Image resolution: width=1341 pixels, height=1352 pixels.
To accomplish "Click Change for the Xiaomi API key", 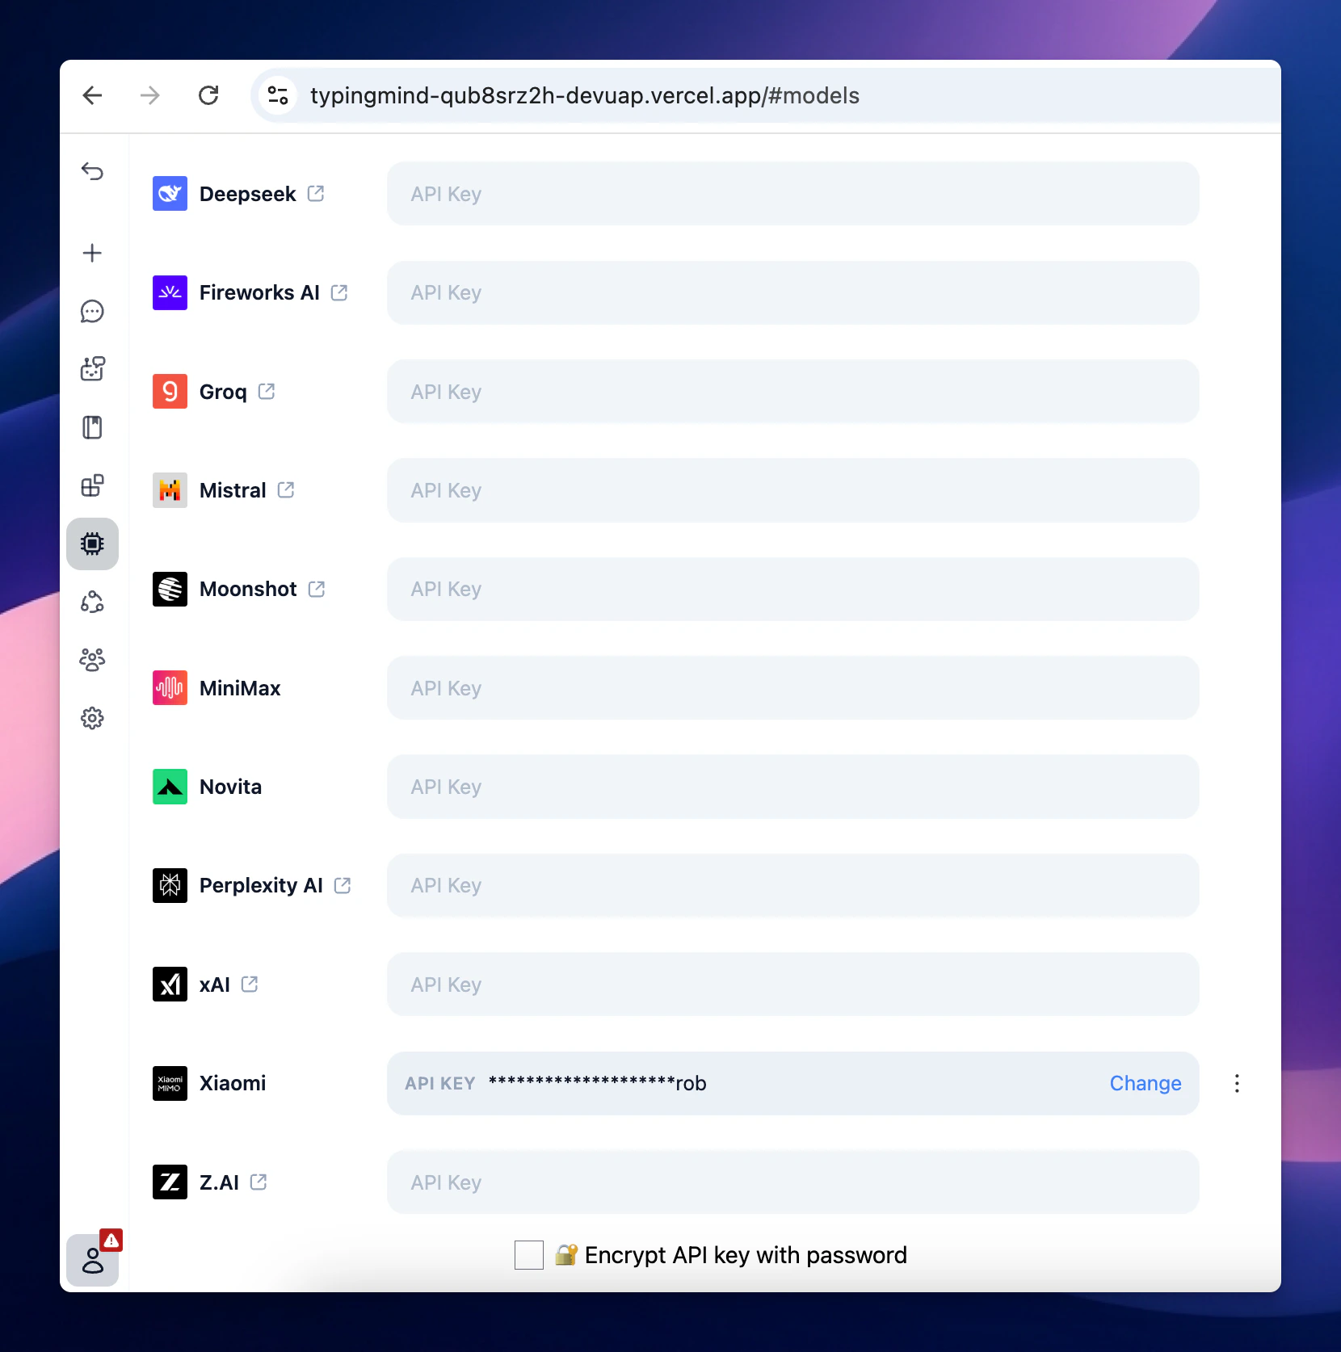I will pos(1146,1083).
